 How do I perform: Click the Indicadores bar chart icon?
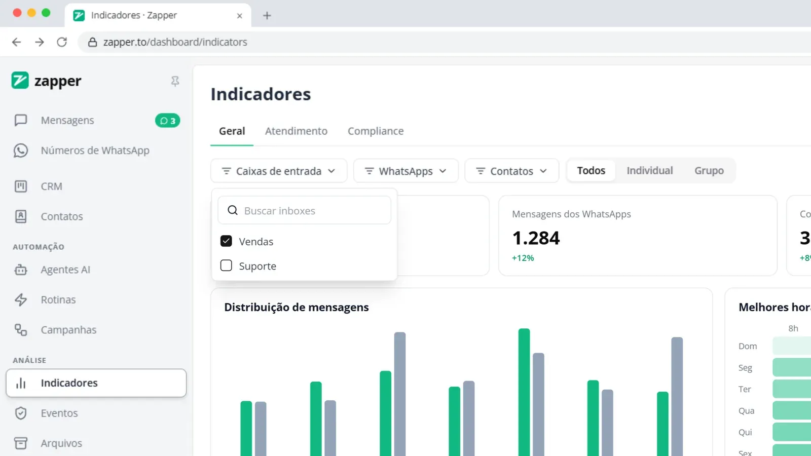[21, 383]
